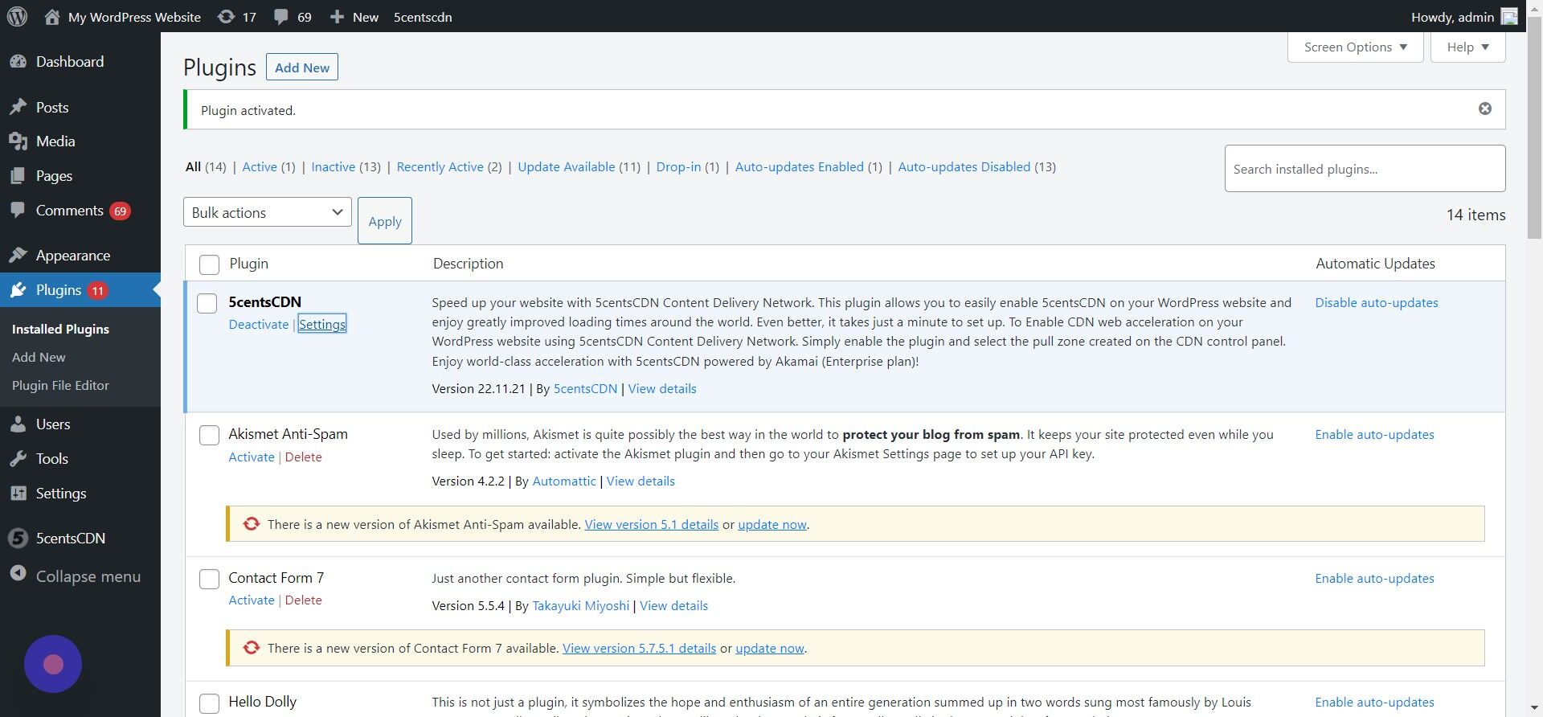Click the Add New button beside Plugins heading
The height and width of the screenshot is (717, 1543).
pos(302,68)
